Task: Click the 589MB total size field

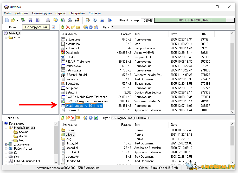Action: coord(147,20)
